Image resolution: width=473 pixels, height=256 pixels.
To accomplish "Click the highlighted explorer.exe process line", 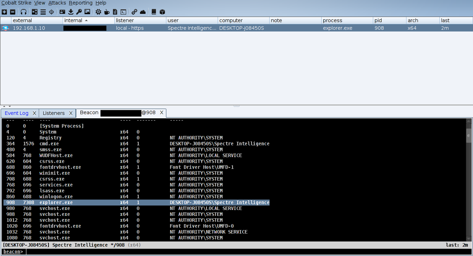I will coord(137,203).
